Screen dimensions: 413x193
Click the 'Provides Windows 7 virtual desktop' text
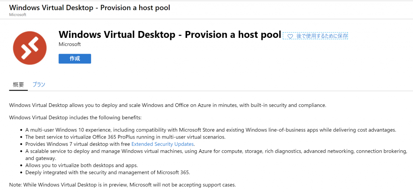coord(78,144)
